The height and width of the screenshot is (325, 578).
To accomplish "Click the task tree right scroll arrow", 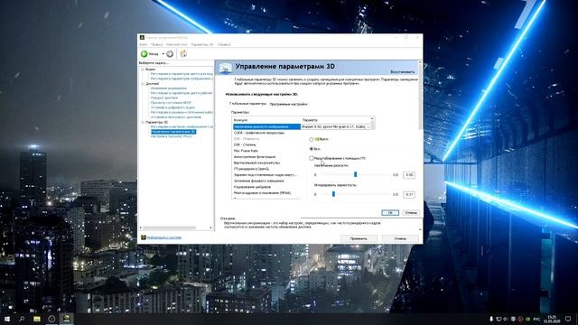I will click(x=210, y=227).
